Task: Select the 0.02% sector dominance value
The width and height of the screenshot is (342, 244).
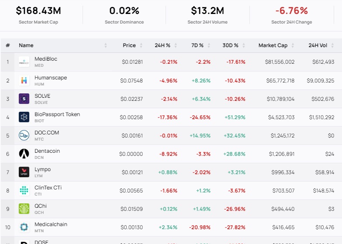Action: [124, 10]
